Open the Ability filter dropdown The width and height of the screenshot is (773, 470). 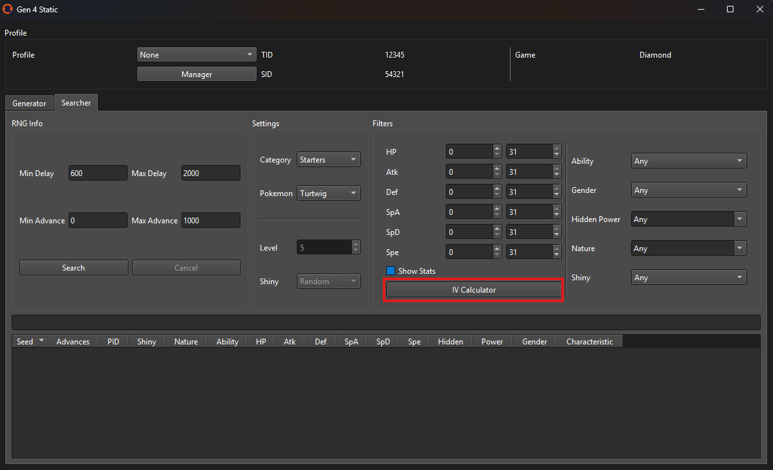[x=689, y=161]
